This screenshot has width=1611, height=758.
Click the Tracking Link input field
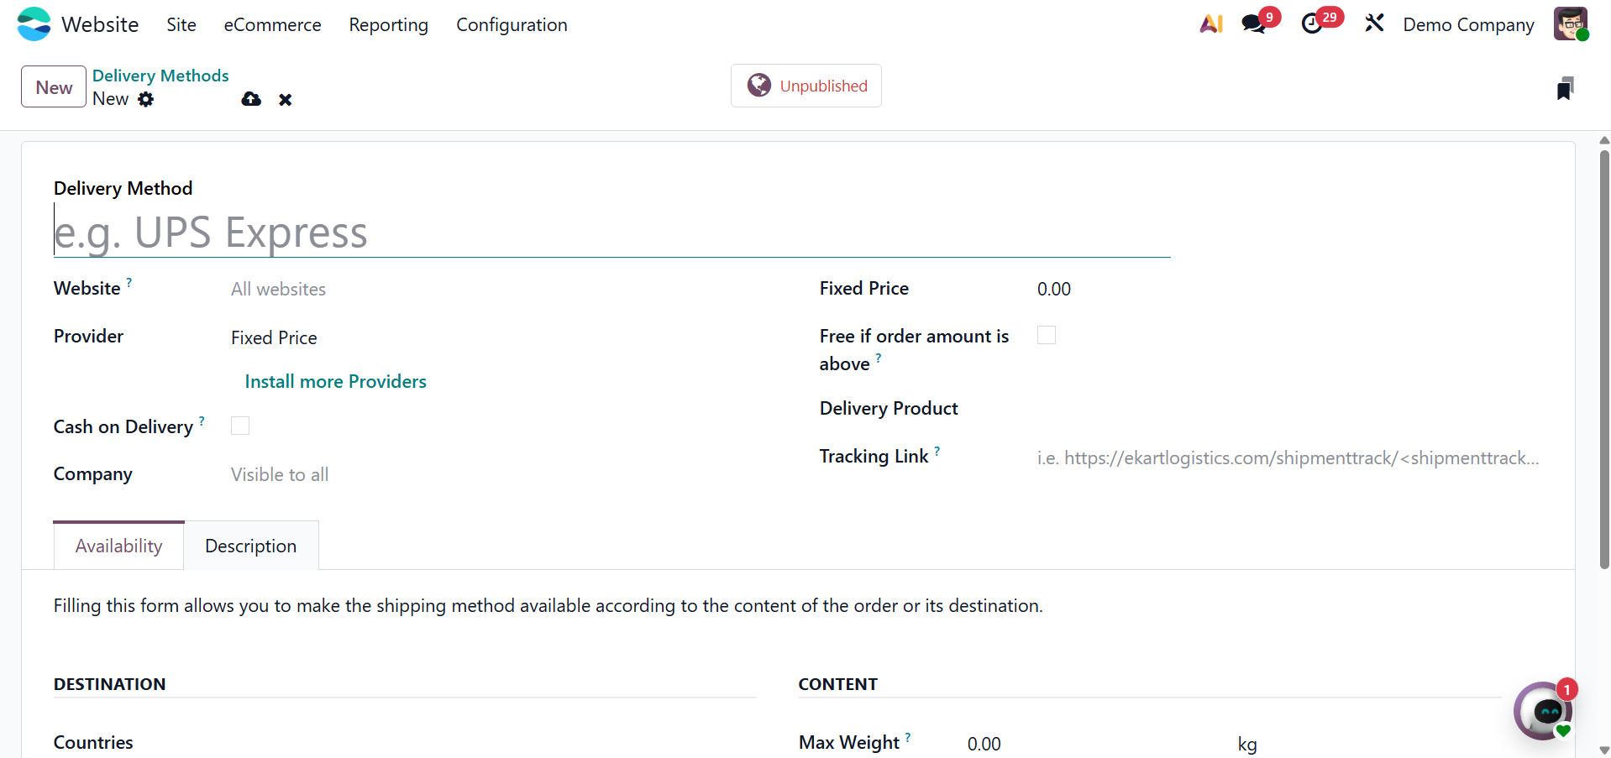1288,458
